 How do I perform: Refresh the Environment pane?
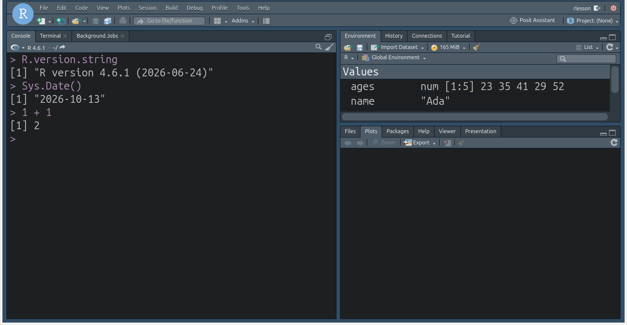(x=610, y=47)
